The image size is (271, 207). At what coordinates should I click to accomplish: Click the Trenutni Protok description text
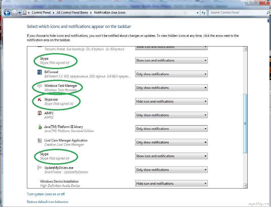(x=84, y=49)
